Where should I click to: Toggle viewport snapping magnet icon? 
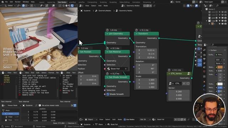pyautogui.click(x=23, y=6)
